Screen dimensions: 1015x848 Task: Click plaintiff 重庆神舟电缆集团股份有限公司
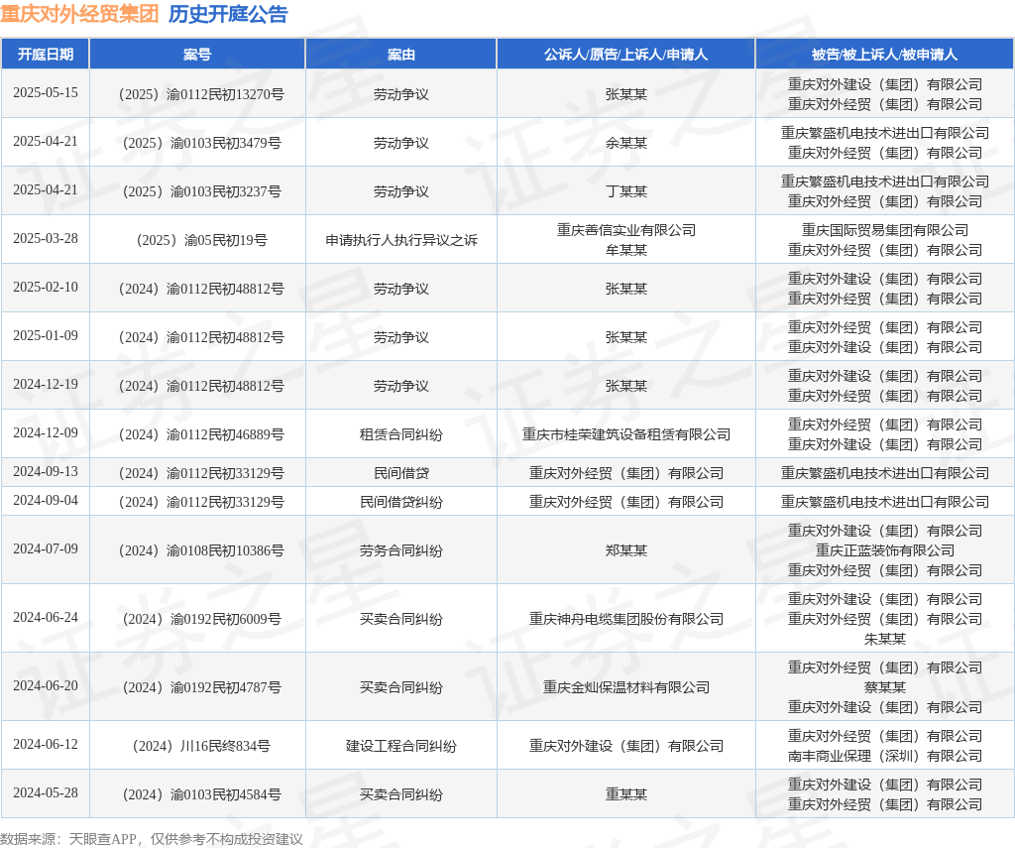coord(626,619)
